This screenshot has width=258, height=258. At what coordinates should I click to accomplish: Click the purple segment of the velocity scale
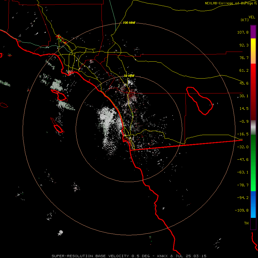point(253,32)
